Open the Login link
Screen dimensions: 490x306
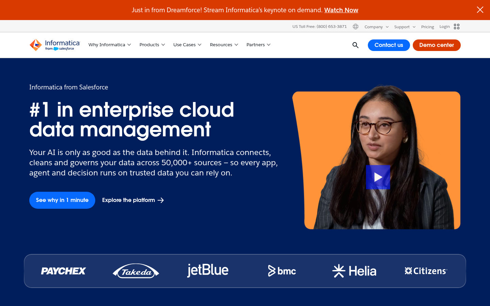coord(444,27)
